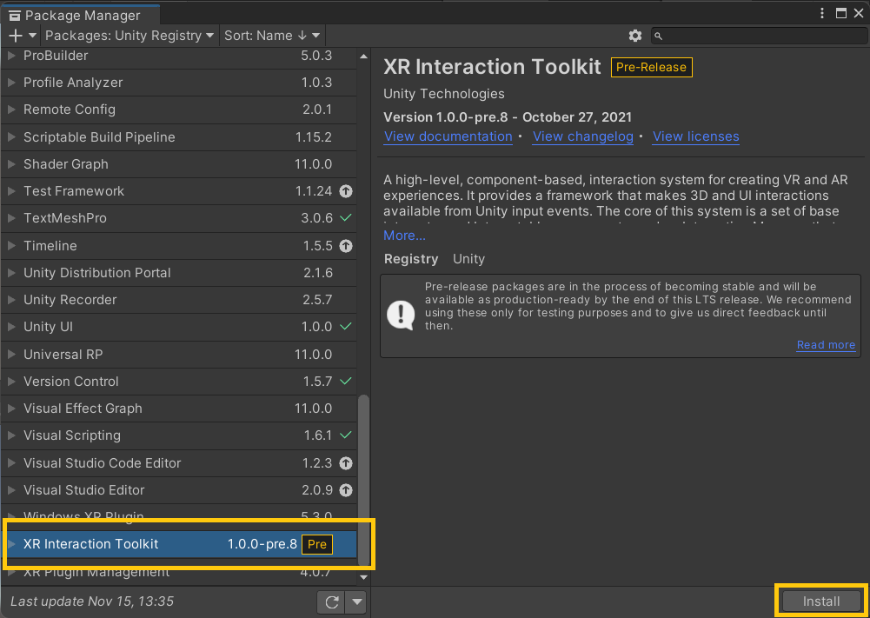
Task: Open the View documentation link
Action: pyautogui.click(x=448, y=136)
